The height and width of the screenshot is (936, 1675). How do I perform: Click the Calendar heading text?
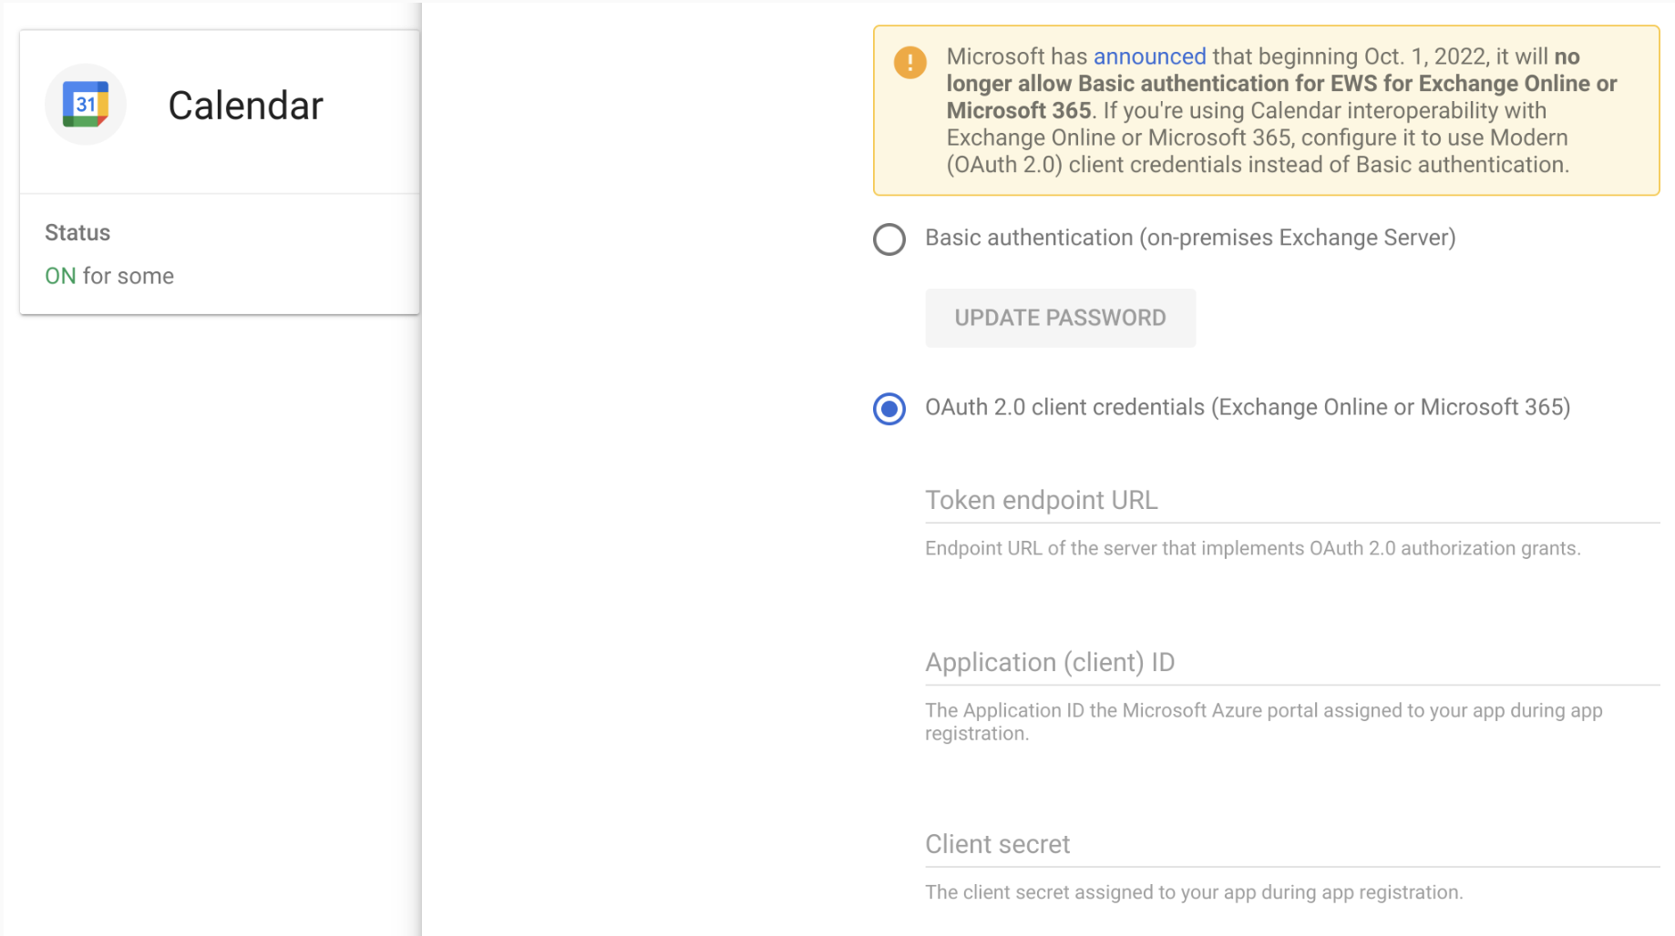[x=244, y=105]
